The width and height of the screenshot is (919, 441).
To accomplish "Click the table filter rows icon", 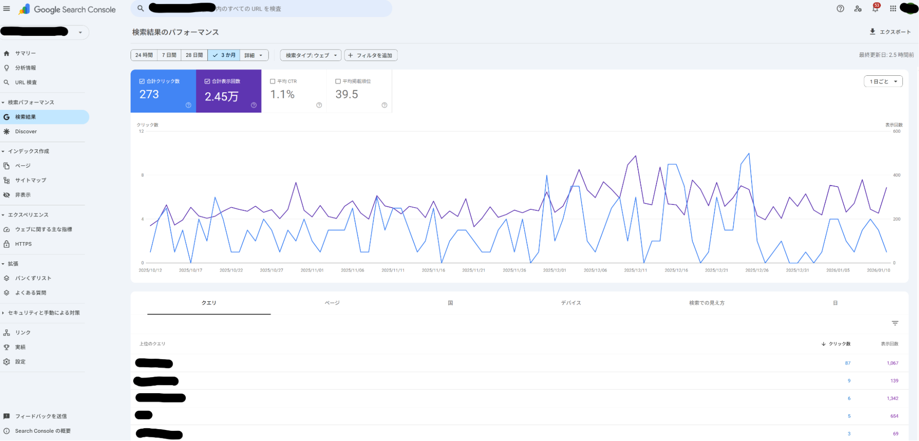I will [895, 323].
